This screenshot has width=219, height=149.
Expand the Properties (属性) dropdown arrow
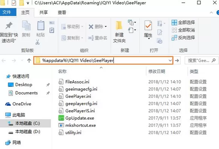click(x=149, y=39)
